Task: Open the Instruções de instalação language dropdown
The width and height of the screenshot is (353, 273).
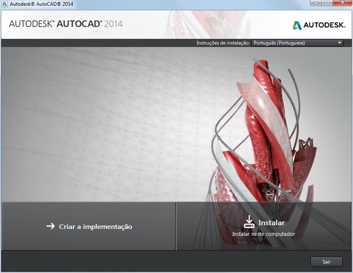Action: coord(297,43)
